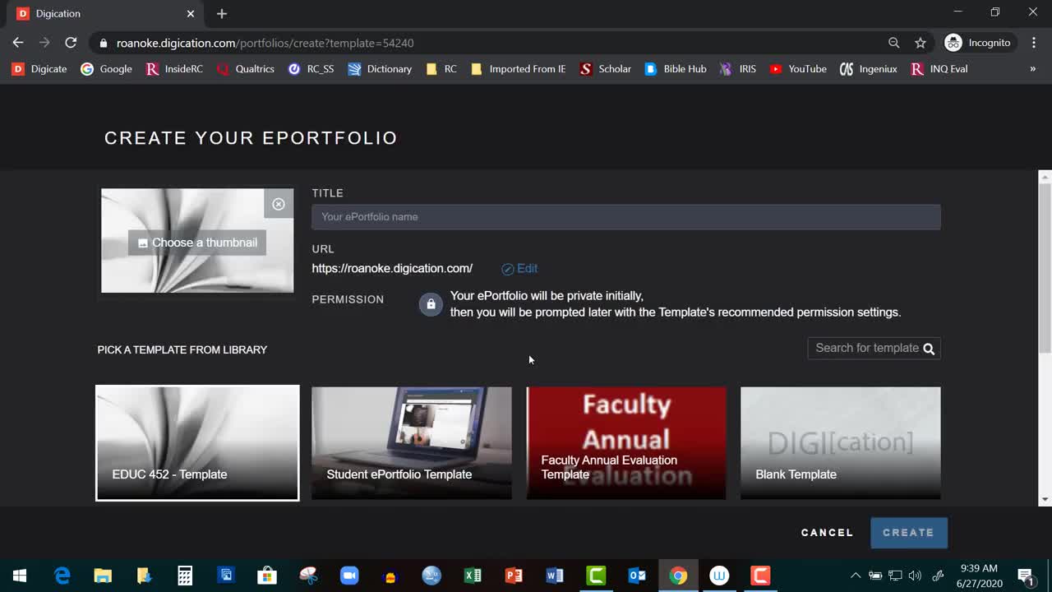Open the Qualtrics bookmark
The height and width of the screenshot is (592, 1052).
click(x=246, y=69)
